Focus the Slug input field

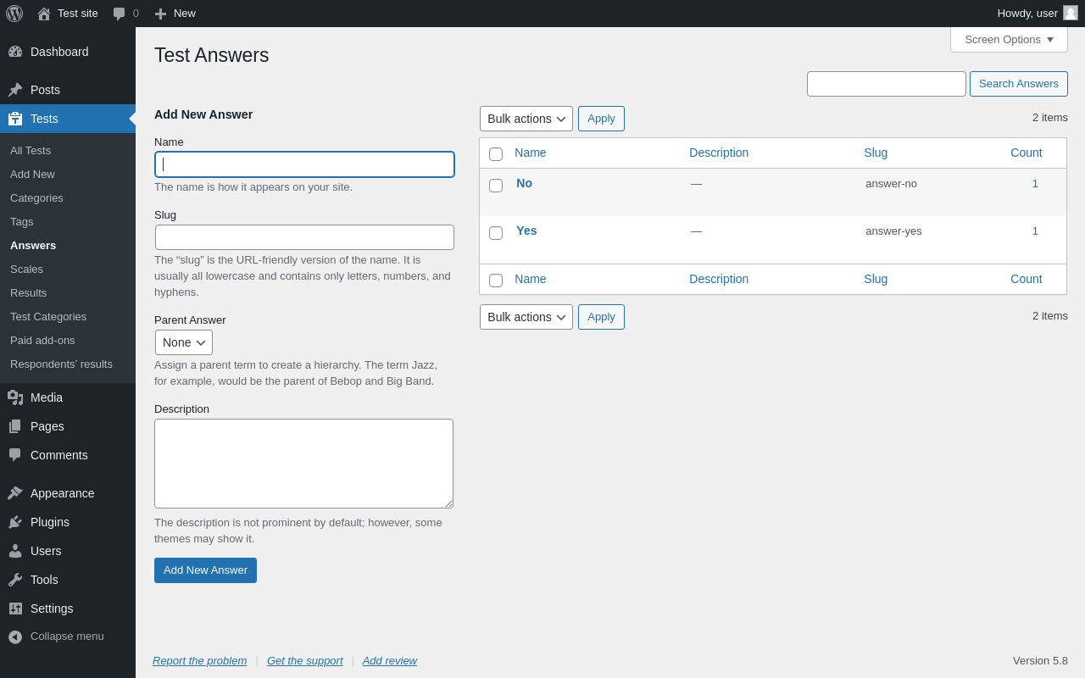point(305,237)
